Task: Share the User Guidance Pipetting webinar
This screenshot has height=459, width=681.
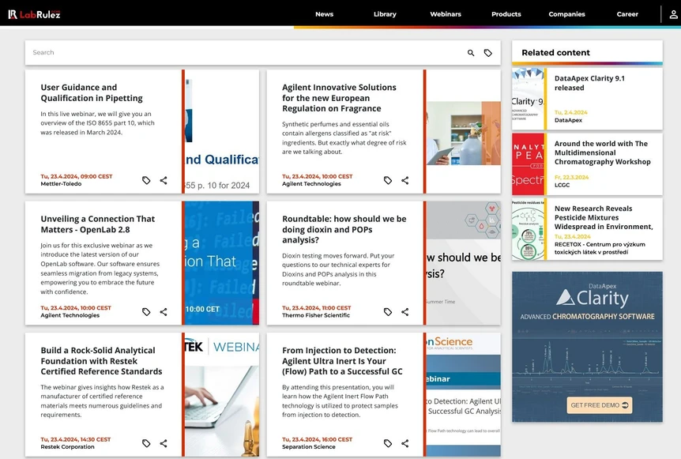Action: click(164, 180)
